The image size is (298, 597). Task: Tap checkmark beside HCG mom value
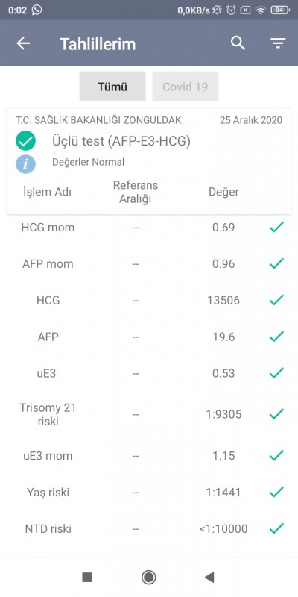click(x=276, y=228)
